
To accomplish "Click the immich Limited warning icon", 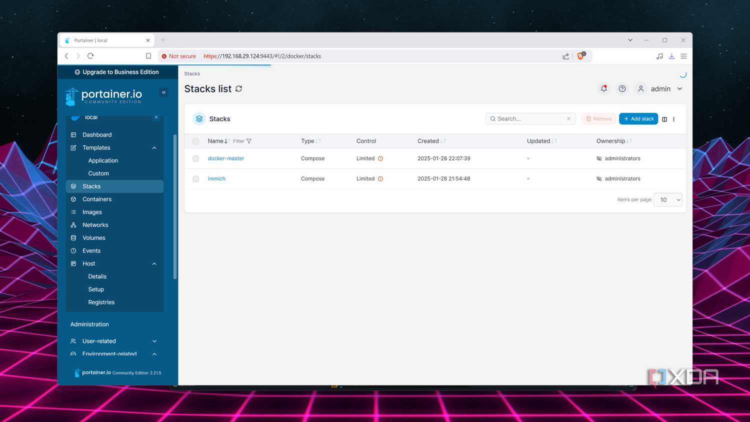I will pos(380,178).
